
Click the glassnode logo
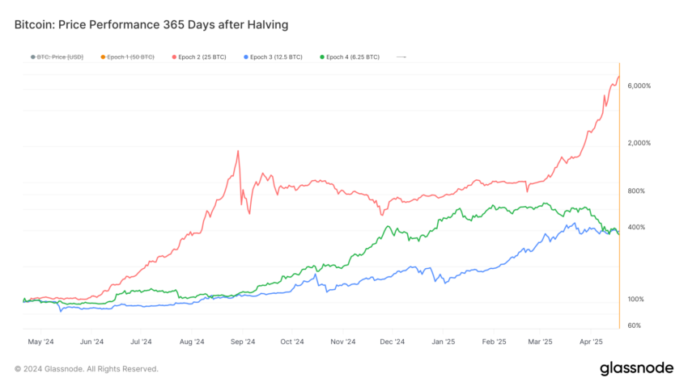(636, 368)
